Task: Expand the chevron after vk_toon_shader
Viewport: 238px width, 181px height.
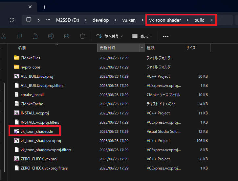Action: [187, 20]
